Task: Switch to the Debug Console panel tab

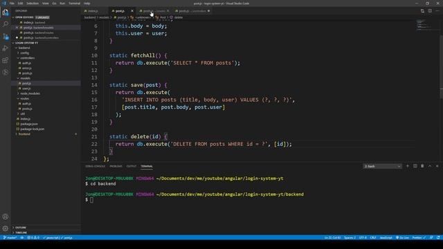Action: (96, 166)
